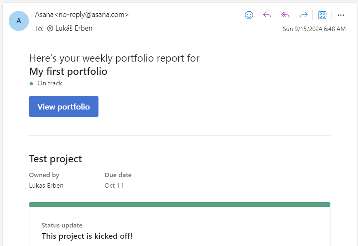
Task: Open the apps grid icon in the toolbar
Action: [322, 15]
